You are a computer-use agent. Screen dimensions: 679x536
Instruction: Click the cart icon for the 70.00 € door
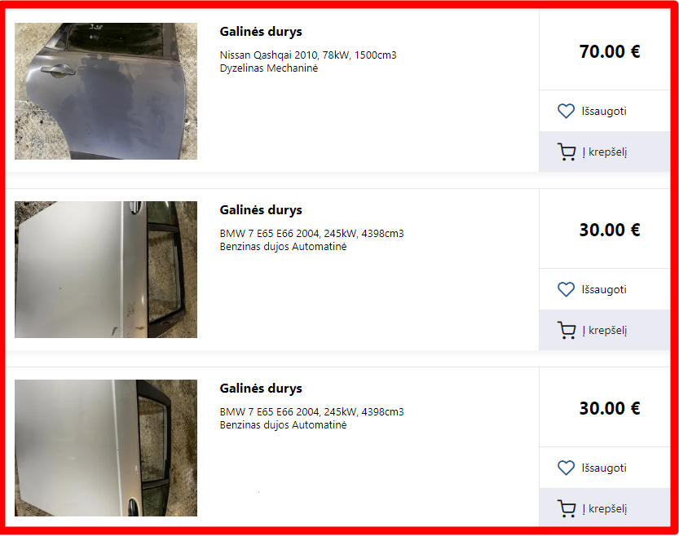[x=567, y=152]
